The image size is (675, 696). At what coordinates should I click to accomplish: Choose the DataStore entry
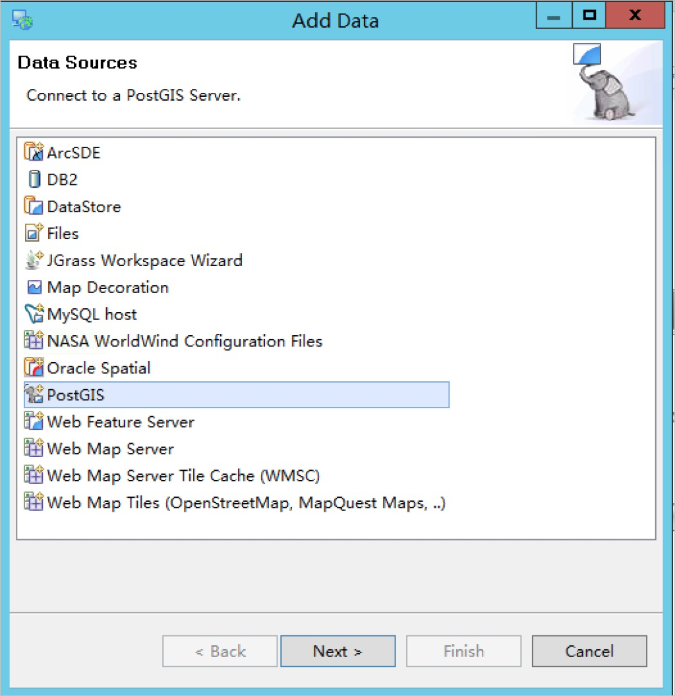[x=84, y=206]
